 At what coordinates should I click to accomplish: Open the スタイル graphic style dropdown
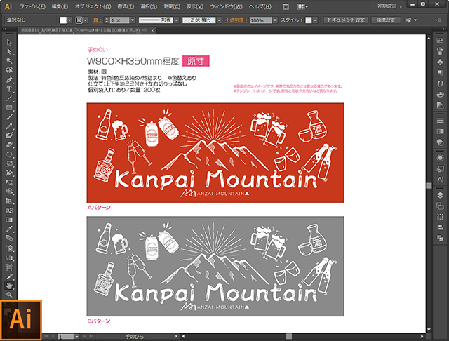pyautogui.click(x=315, y=20)
